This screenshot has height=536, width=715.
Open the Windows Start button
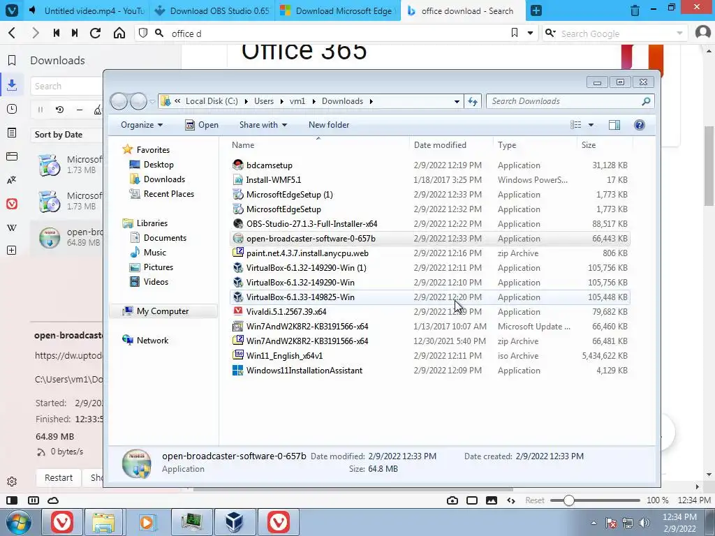coord(18,522)
